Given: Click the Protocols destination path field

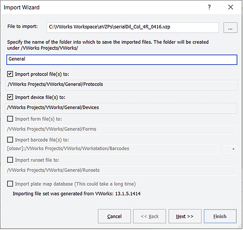Looking at the screenshot, I should [x=121, y=85].
